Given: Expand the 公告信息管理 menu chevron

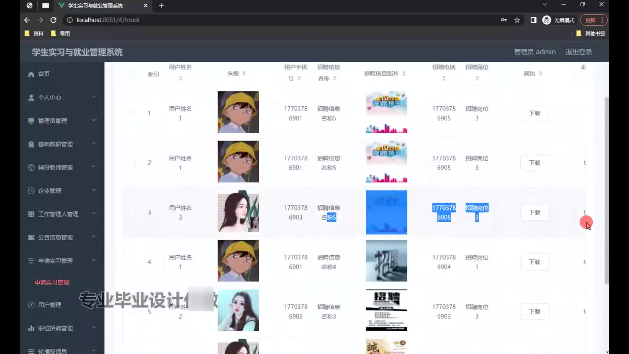Looking at the screenshot, I should [x=94, y=237].
